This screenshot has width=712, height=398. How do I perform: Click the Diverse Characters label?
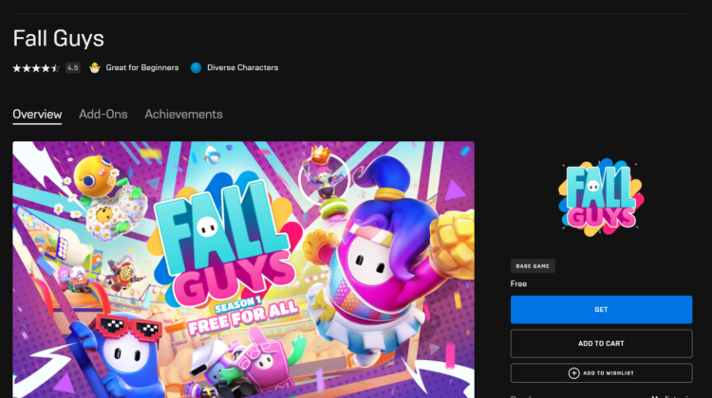pos(242,68)
